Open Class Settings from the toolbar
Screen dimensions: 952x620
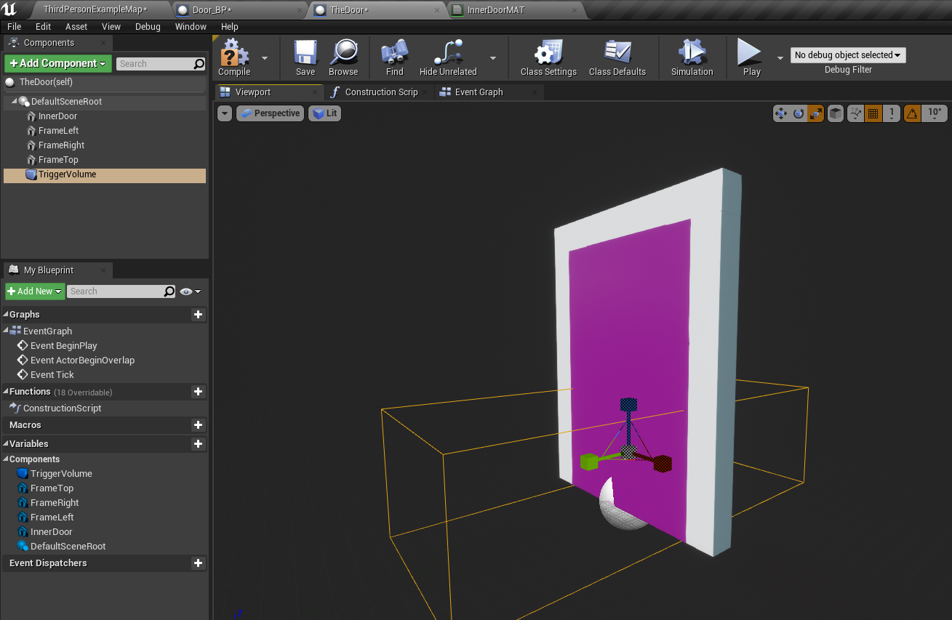pyautogui.click(x=548, y=57)
